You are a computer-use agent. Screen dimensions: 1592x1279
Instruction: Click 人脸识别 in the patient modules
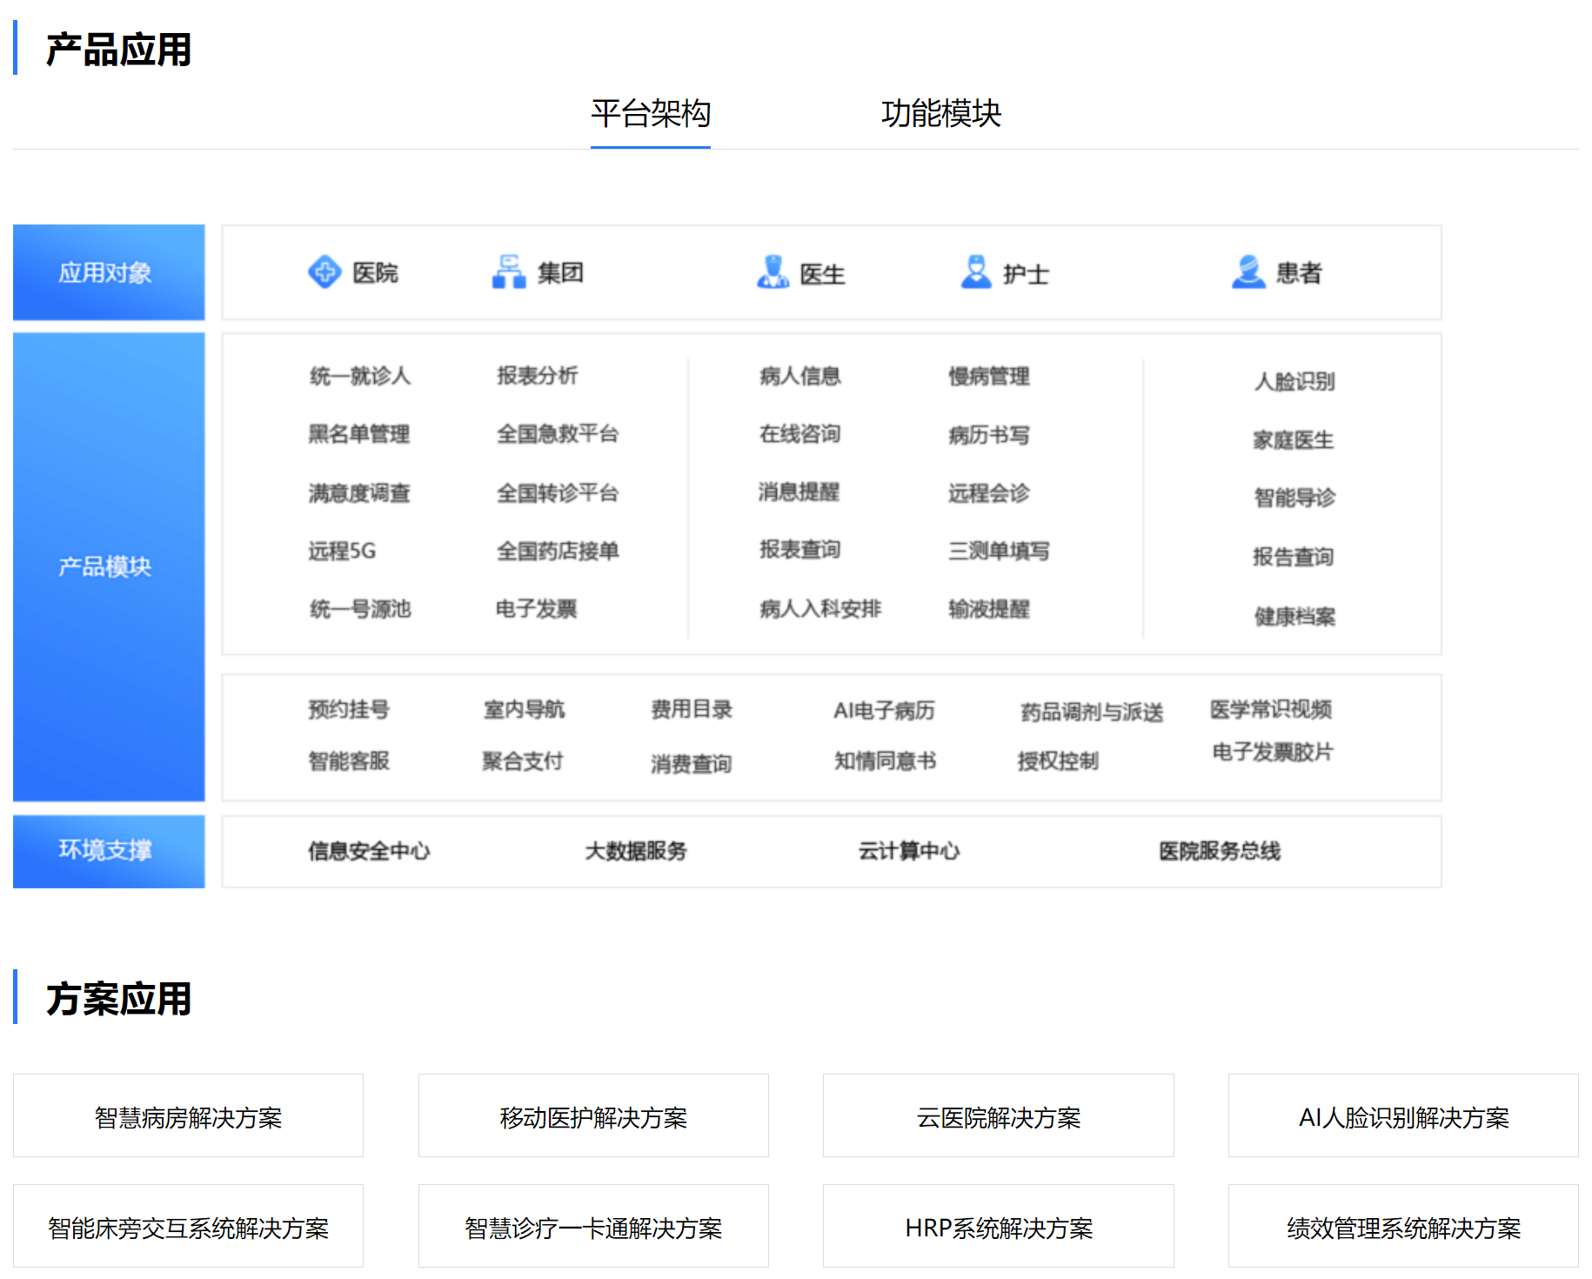point(1294,381)
